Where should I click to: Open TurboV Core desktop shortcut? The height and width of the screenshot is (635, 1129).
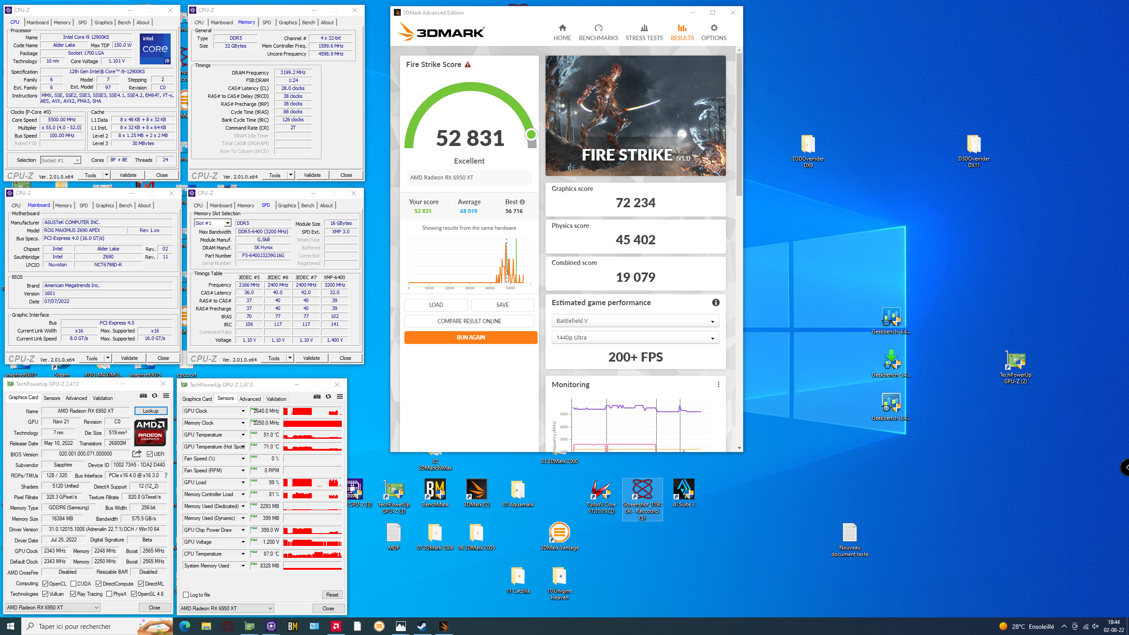point(601,497)
